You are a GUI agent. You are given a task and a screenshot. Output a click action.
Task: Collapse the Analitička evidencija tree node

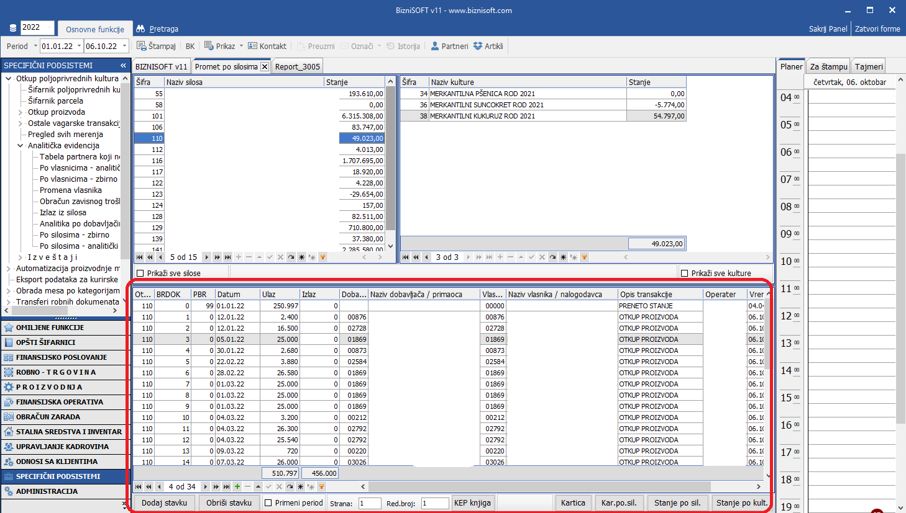click(21, 146)
